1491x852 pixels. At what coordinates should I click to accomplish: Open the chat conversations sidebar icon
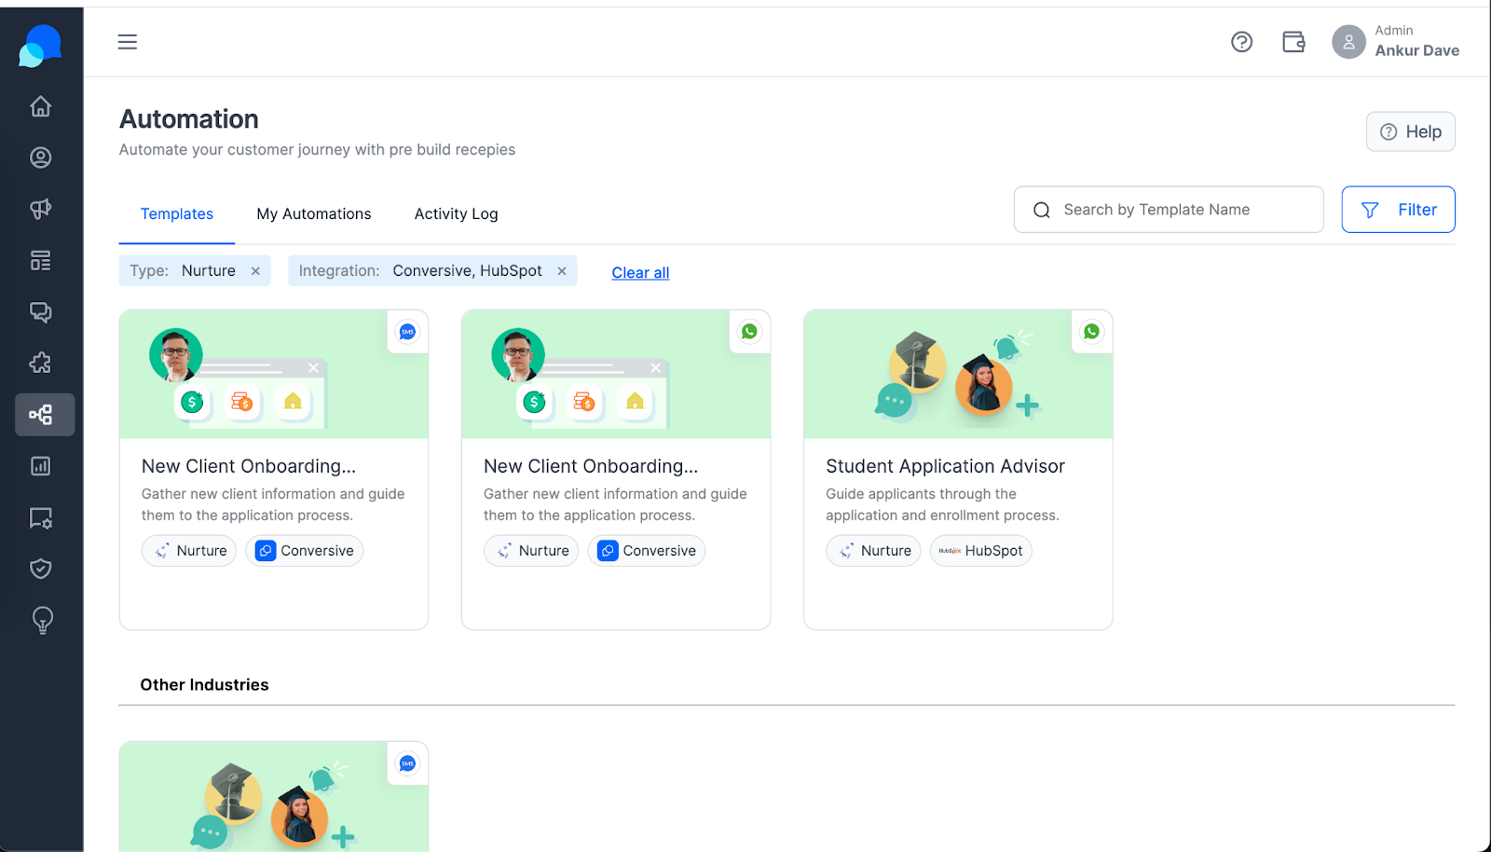40,312
